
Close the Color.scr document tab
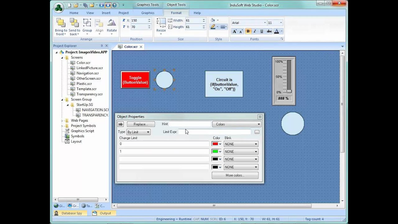click(141, 47)
